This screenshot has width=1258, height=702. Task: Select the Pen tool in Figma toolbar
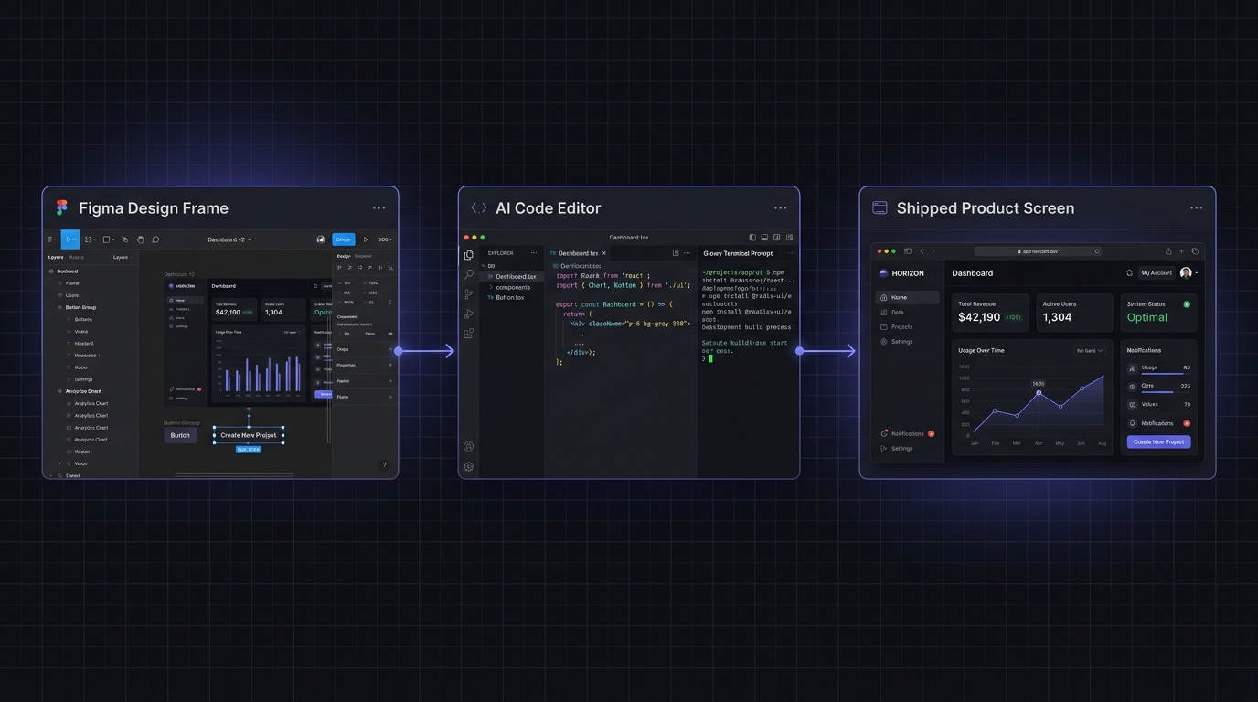tap(124, 239)
